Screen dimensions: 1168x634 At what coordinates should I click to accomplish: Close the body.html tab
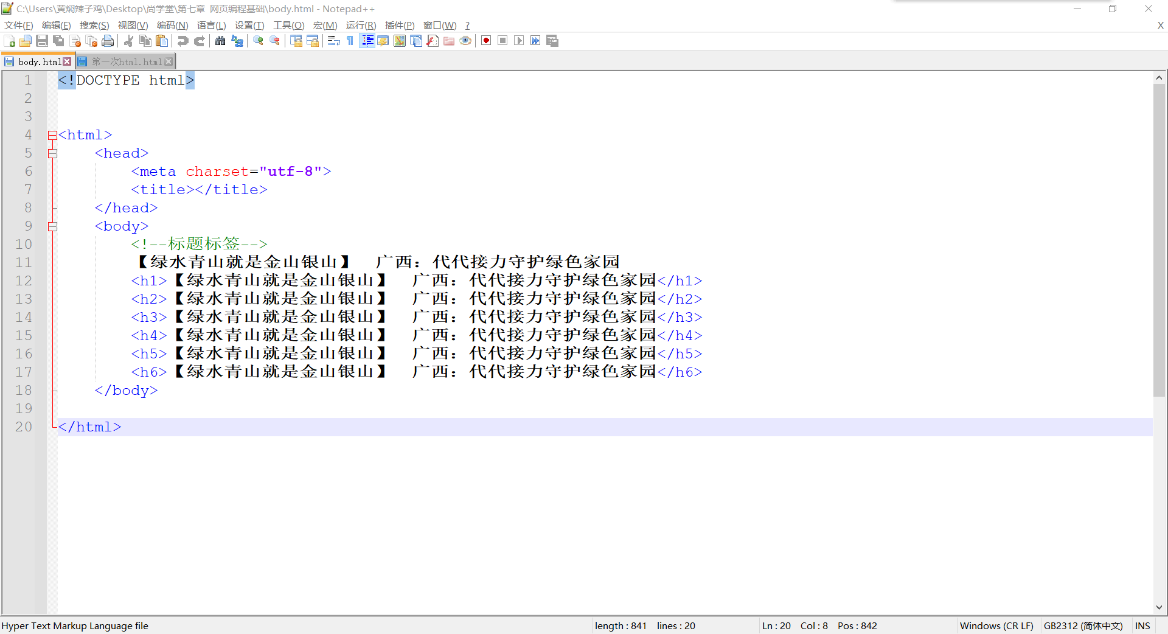tap(67, 61)
